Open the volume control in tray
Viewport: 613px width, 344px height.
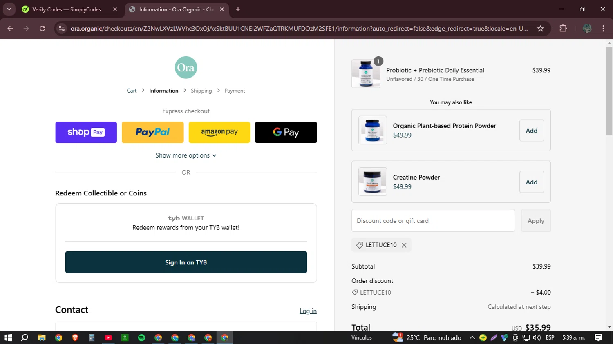[x=537, y=337]
